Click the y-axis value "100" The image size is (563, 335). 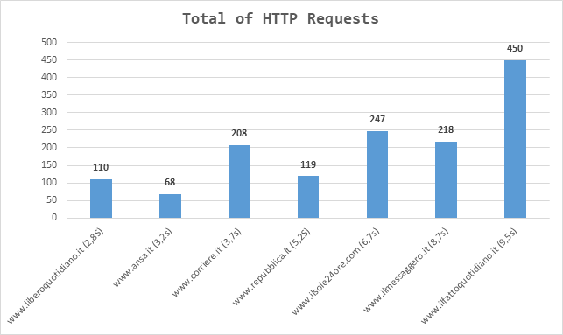click(x=49, y=183)
